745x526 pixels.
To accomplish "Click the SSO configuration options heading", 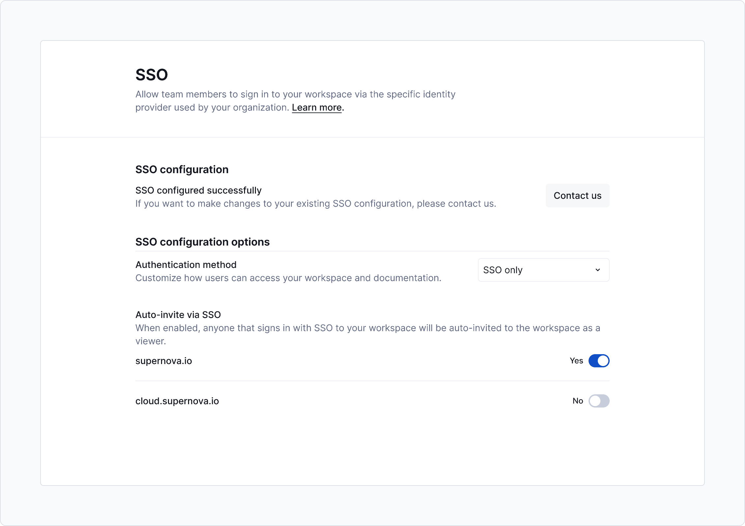I will (x=203, y=242).
